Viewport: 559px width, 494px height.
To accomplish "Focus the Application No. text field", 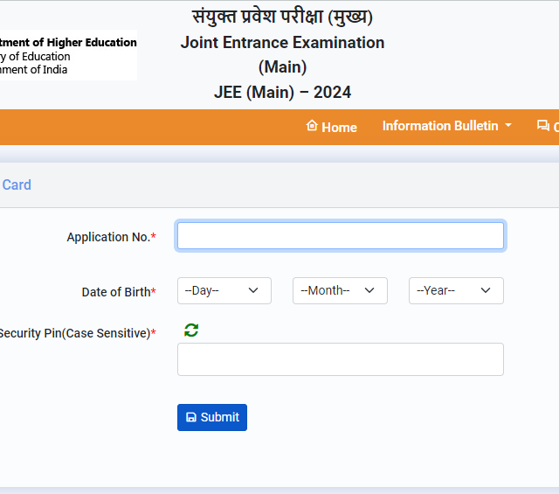I will coord(340,236).
